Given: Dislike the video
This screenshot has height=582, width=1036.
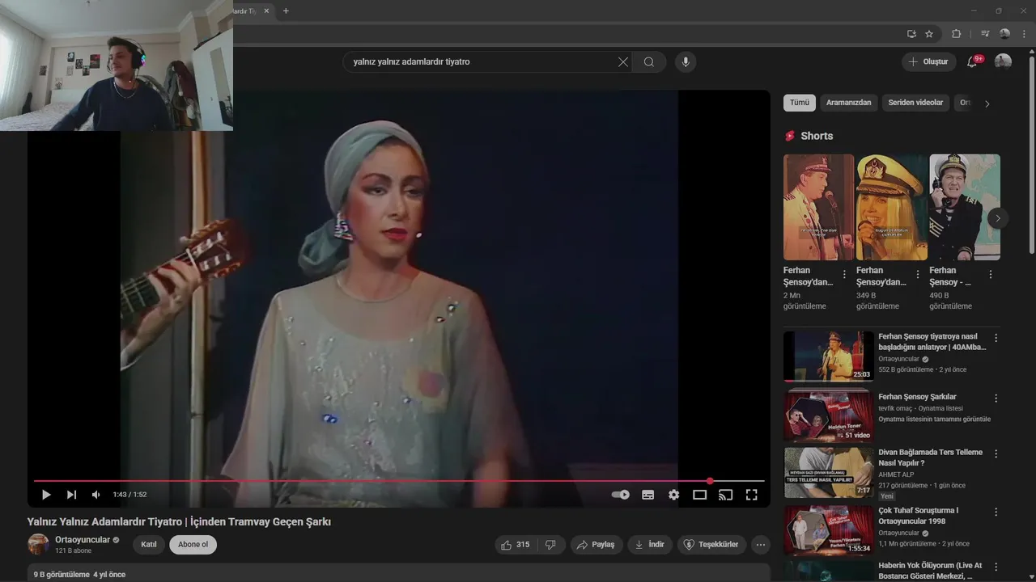Looking at the screenshot, I should pyautogui.click(x=550, y=545).
